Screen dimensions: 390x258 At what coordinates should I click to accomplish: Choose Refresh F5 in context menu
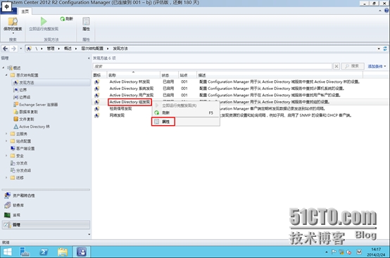tap(186, 112)
